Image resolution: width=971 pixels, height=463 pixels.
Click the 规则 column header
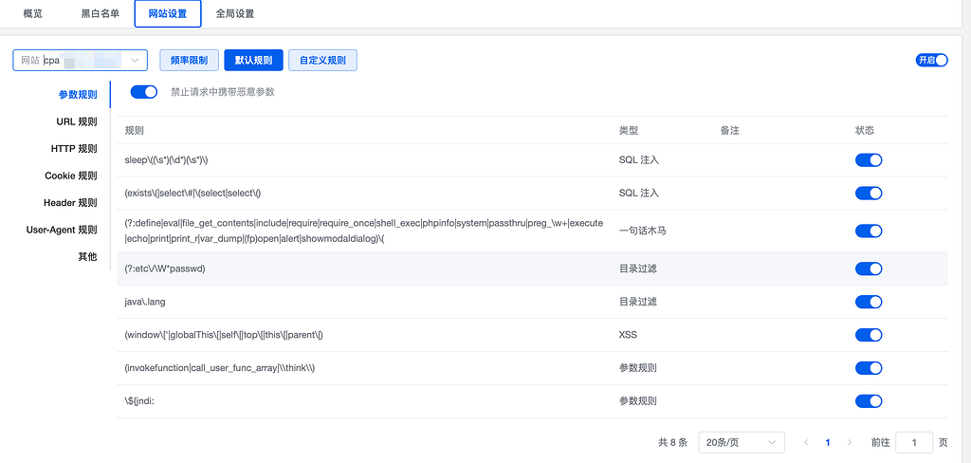pyautogui.click(x=135, y=131)
